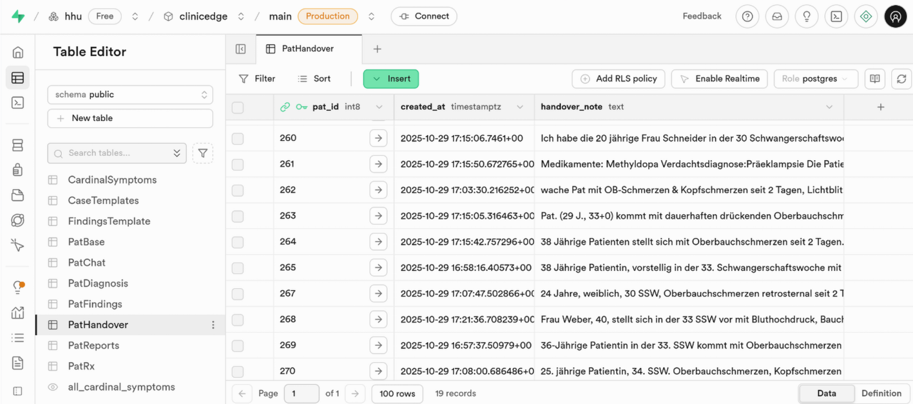Click the Home icon in sidebar
This screenshot has height=404, width=913.
pyautogui.click(x=17, y=53)
